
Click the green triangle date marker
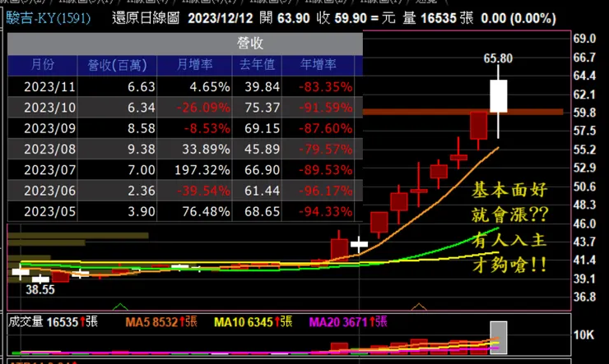click(x=120, y=306)
